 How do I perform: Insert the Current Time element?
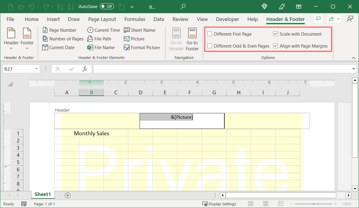[103, 30]
